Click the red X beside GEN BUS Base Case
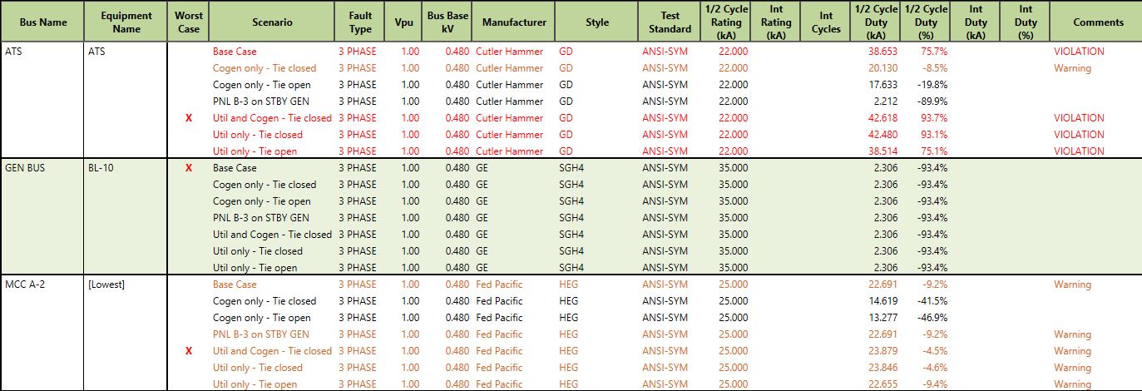The width and height of the screenshot is (1142, 391). (x=189, y=168)
